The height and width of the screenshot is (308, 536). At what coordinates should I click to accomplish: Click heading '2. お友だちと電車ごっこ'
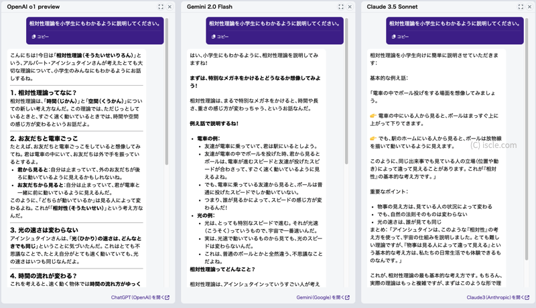click(x=44, y=139)
